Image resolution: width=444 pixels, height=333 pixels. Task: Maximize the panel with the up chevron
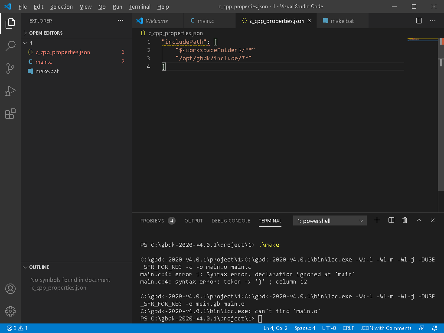coord(419,220)
